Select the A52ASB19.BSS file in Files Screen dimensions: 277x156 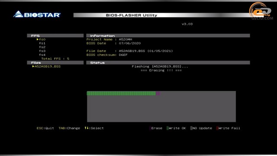coord(48,66)
